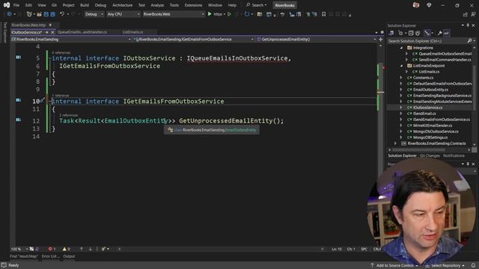
Task: Open the Any CPU platform dropdown
Action: [x=123, y=14]
